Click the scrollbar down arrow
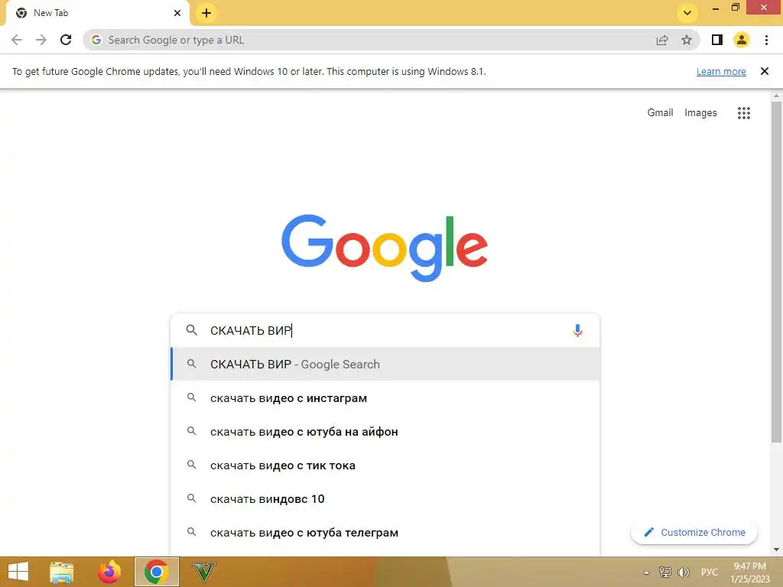Image resolution: width=783 pixels, height=587 pixels. [776, 550]
